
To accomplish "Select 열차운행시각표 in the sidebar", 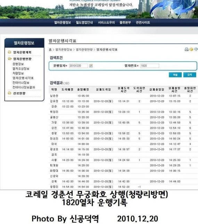I will [x=23, y=78].
